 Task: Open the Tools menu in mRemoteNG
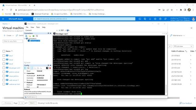click(x=38, y=27)
